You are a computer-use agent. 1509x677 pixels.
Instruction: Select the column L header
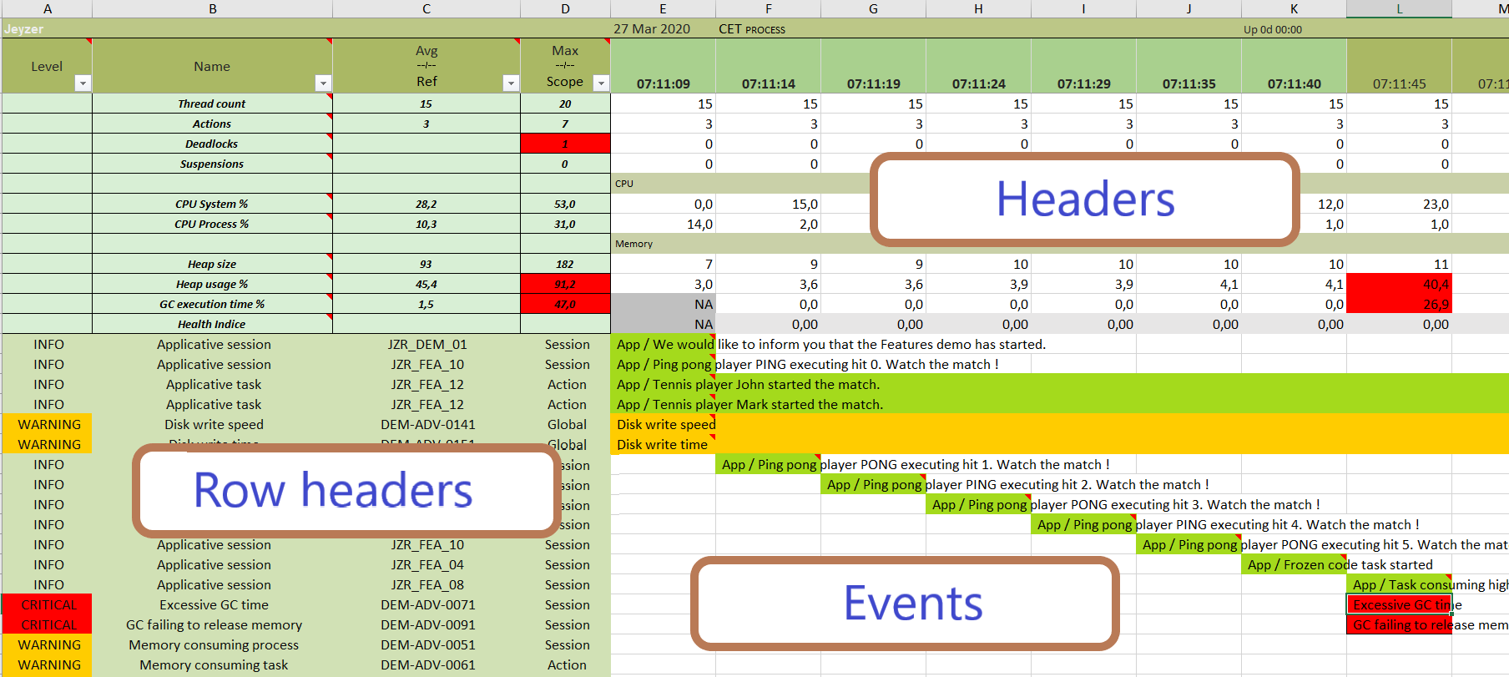pos(1399,8)
